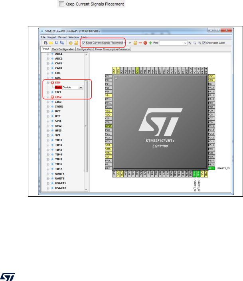Click the red error icon beside ETH
The height and width of the screenshot is (281, 243).
(x=52, y=83)
